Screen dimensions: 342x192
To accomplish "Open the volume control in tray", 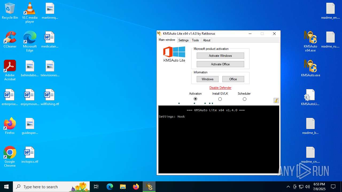I will coord(308,187).
